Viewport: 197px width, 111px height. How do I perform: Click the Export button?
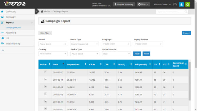coord(186,33)
